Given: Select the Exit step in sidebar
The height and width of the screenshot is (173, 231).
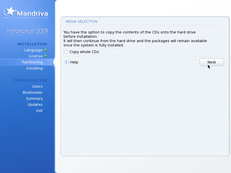Looking at the screenshot, I should [x=40, y=110].
